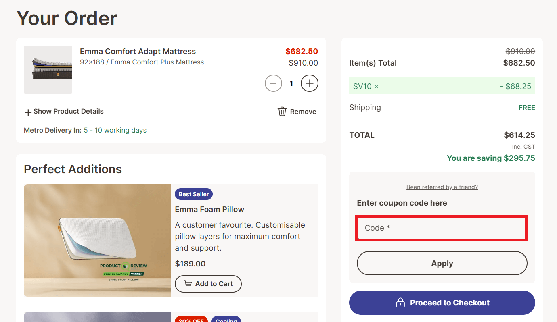Image resolution: width=557 pixels, height=322 pixels.
Task: Click the plus icon to increase mattress quantity
Action: pyautogui.click(x=309, y=83)
